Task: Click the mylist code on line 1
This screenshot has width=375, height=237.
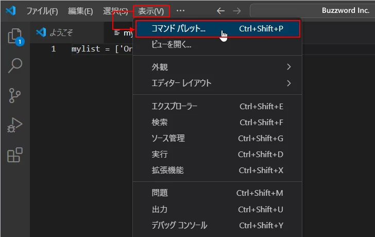Action: point(86,49)
